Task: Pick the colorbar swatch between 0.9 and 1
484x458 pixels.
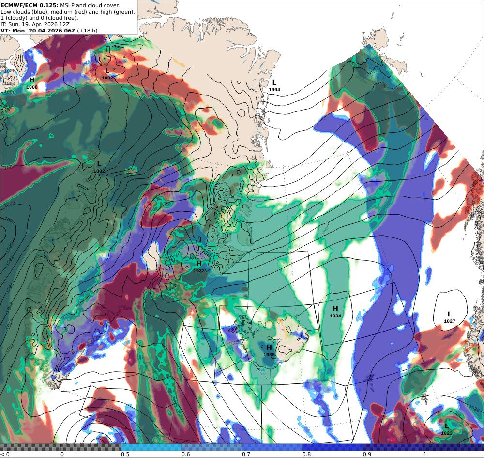Action: tap(393, 447)
